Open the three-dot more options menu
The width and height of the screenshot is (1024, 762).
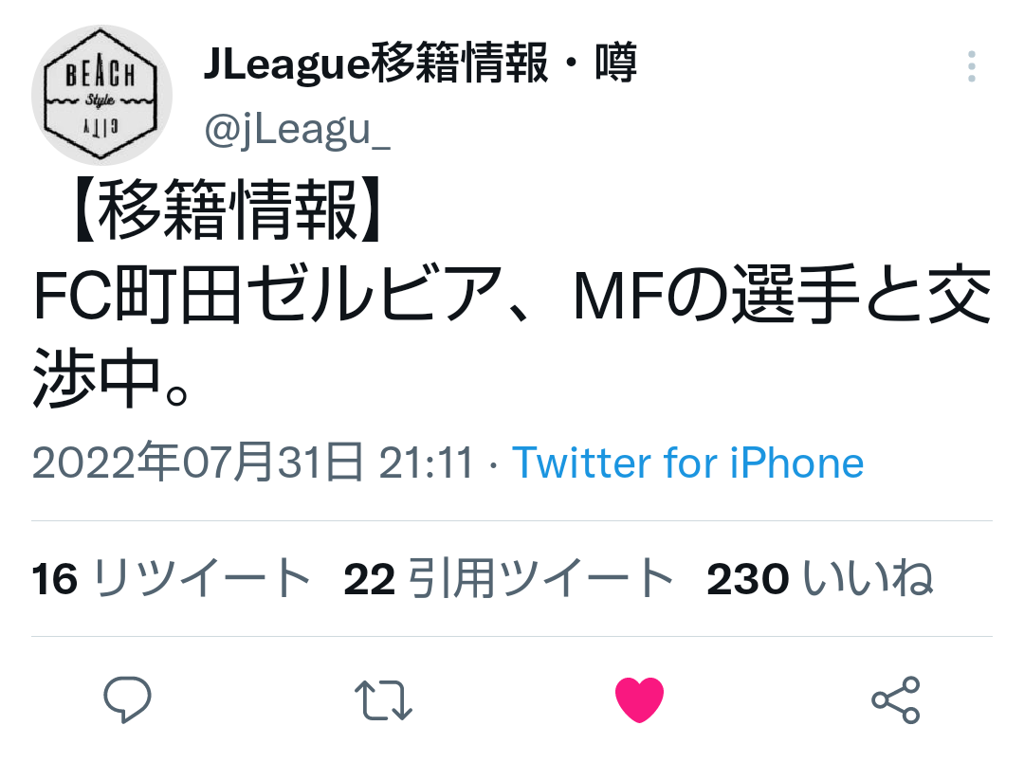(x=972, y=66)
